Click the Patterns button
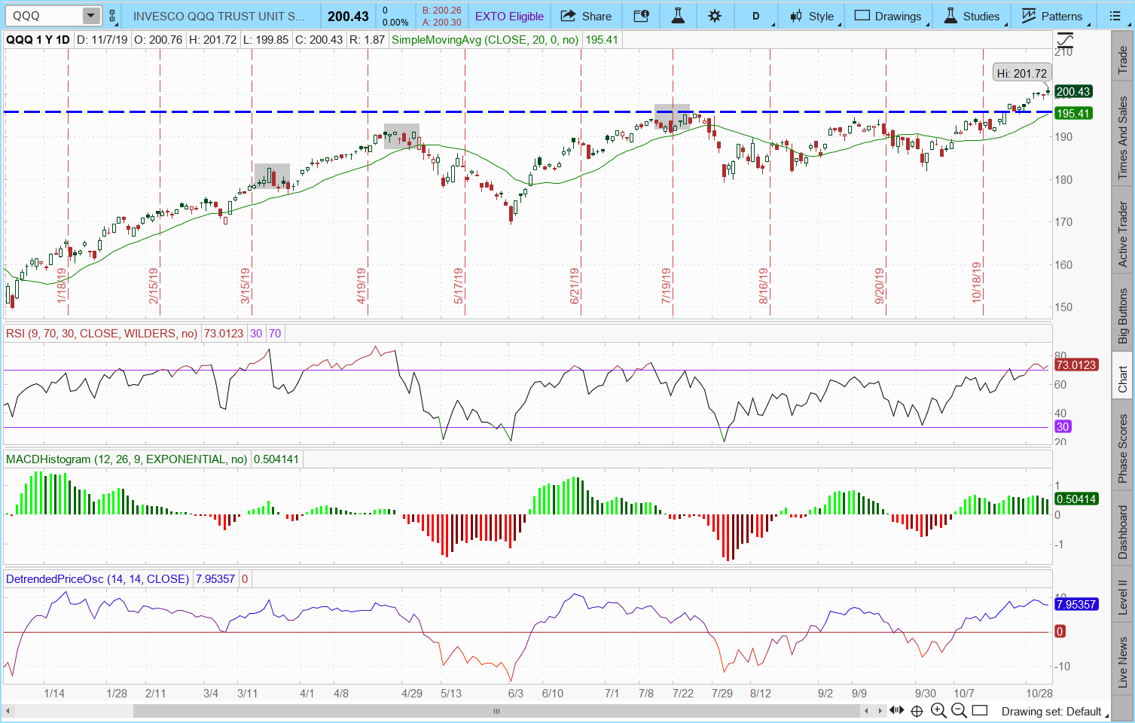Image resolution: width=1135 pixels, height=723 pixels. point(1052,16)
